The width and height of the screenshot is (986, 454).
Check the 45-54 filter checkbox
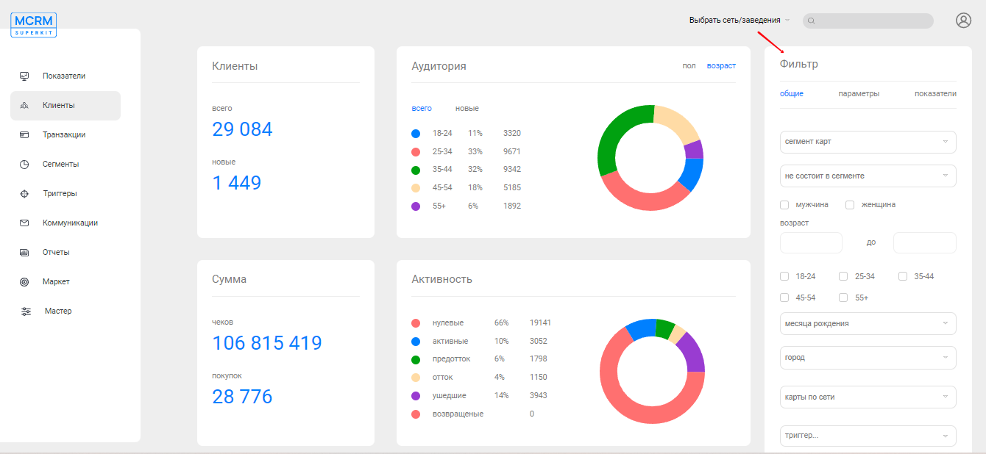pyautogui.click(x=784, y=298)
